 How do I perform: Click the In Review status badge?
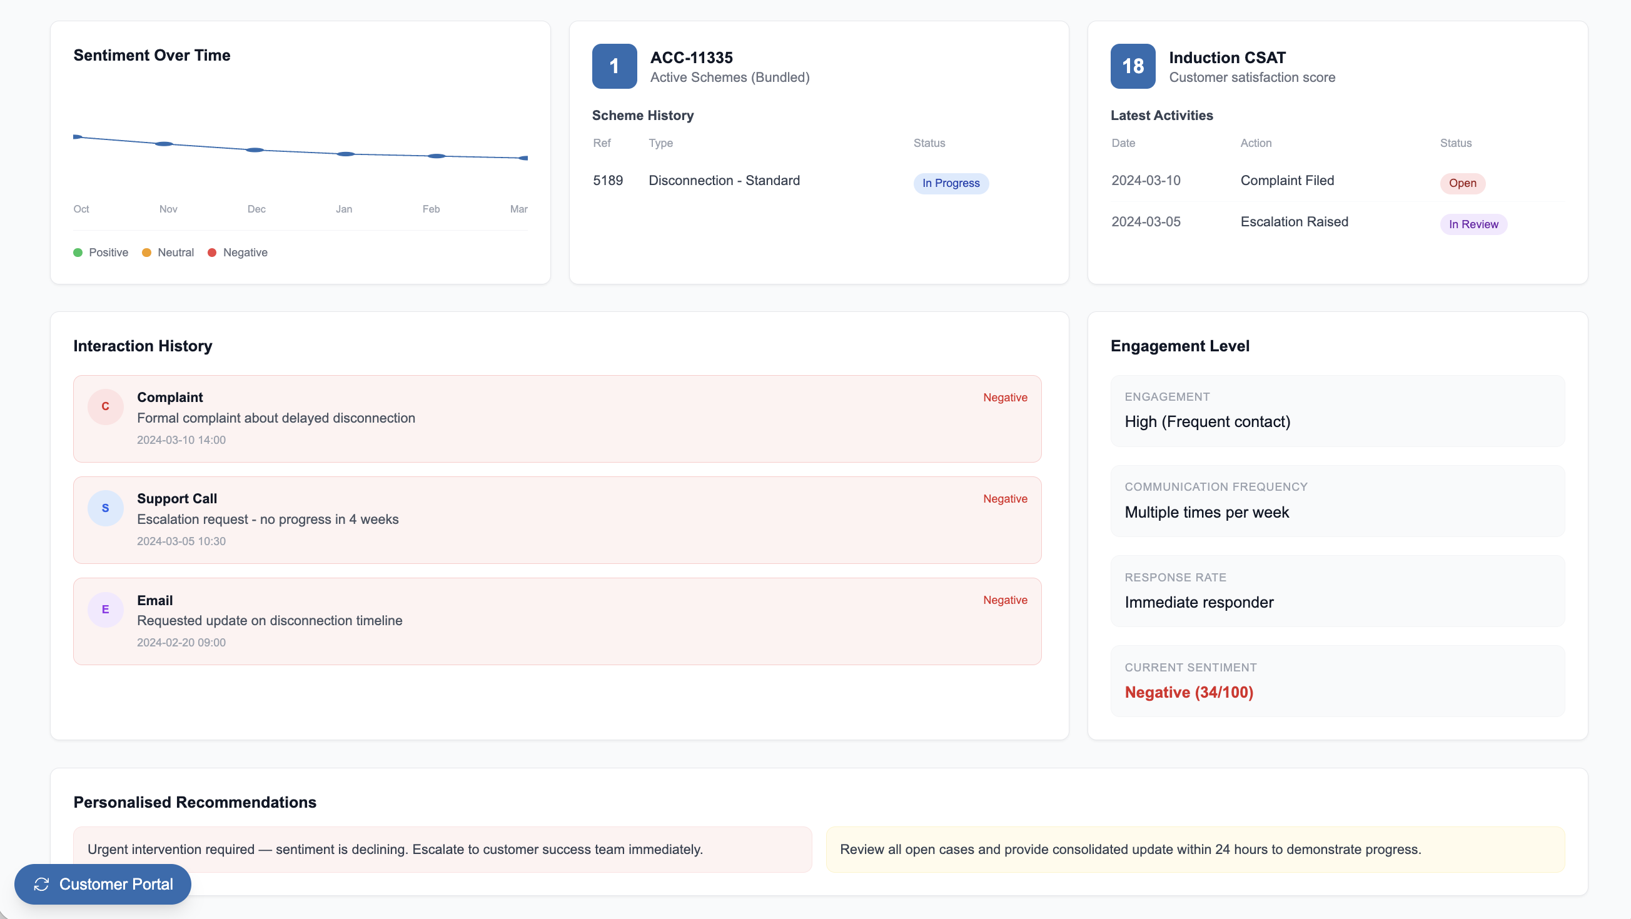1473,224
